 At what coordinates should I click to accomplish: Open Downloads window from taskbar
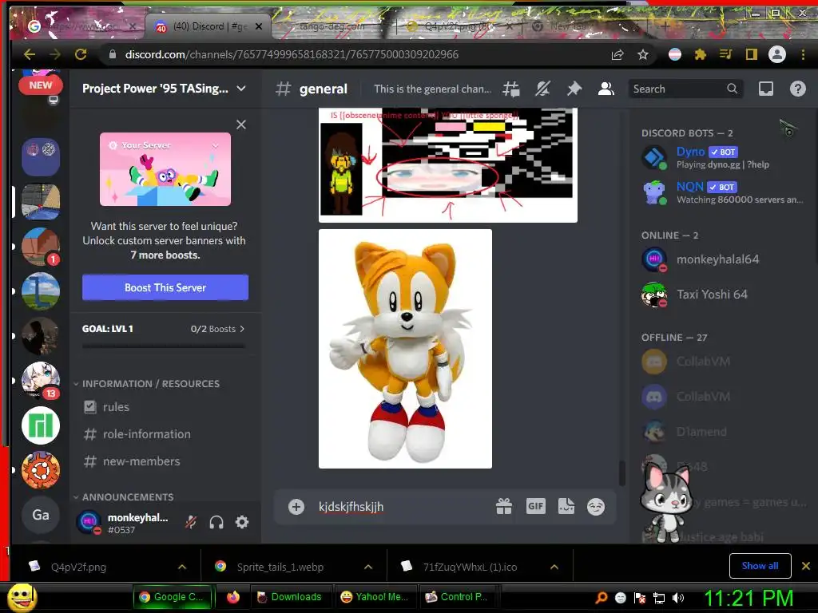[x=289, y=597]
